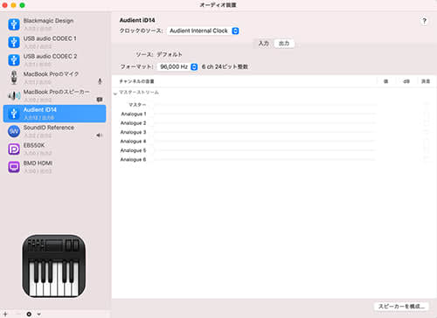
Task: Click the minus remove device button
Action: point(17,314)
